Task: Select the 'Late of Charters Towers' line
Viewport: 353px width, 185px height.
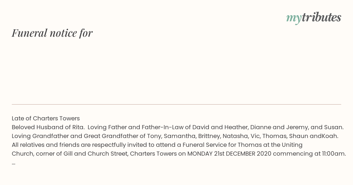Action: [46, 118]
